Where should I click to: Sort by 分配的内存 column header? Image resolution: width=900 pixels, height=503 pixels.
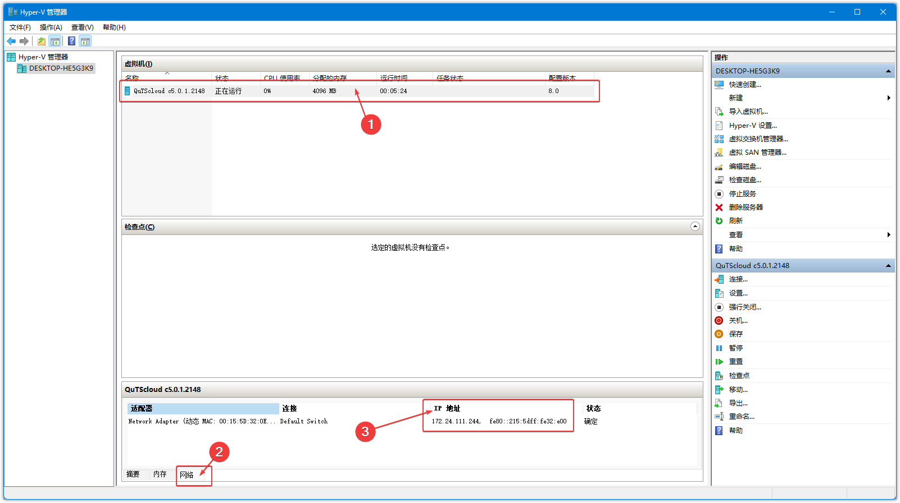click(x=343, y=78)
